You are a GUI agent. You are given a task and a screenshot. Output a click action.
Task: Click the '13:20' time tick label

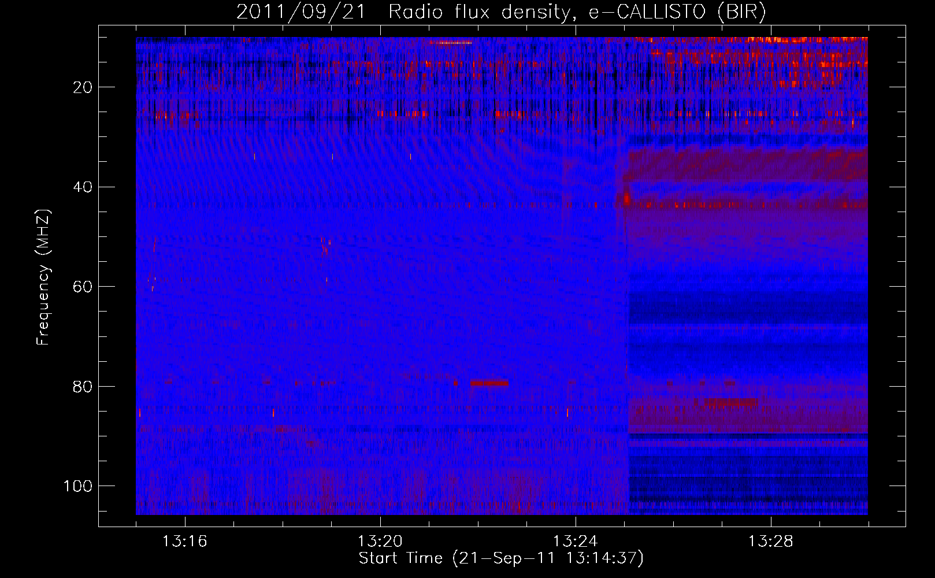(380, 542)
